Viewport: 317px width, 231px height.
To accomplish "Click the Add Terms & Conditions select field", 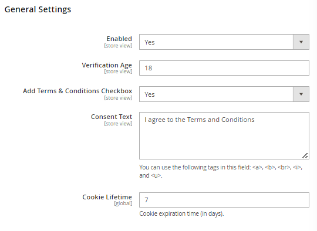I will [224, 94].
